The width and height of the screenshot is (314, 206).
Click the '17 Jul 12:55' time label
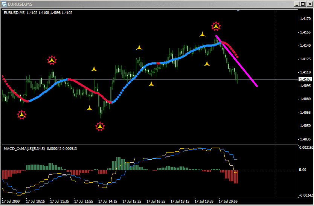pos(84,201)
